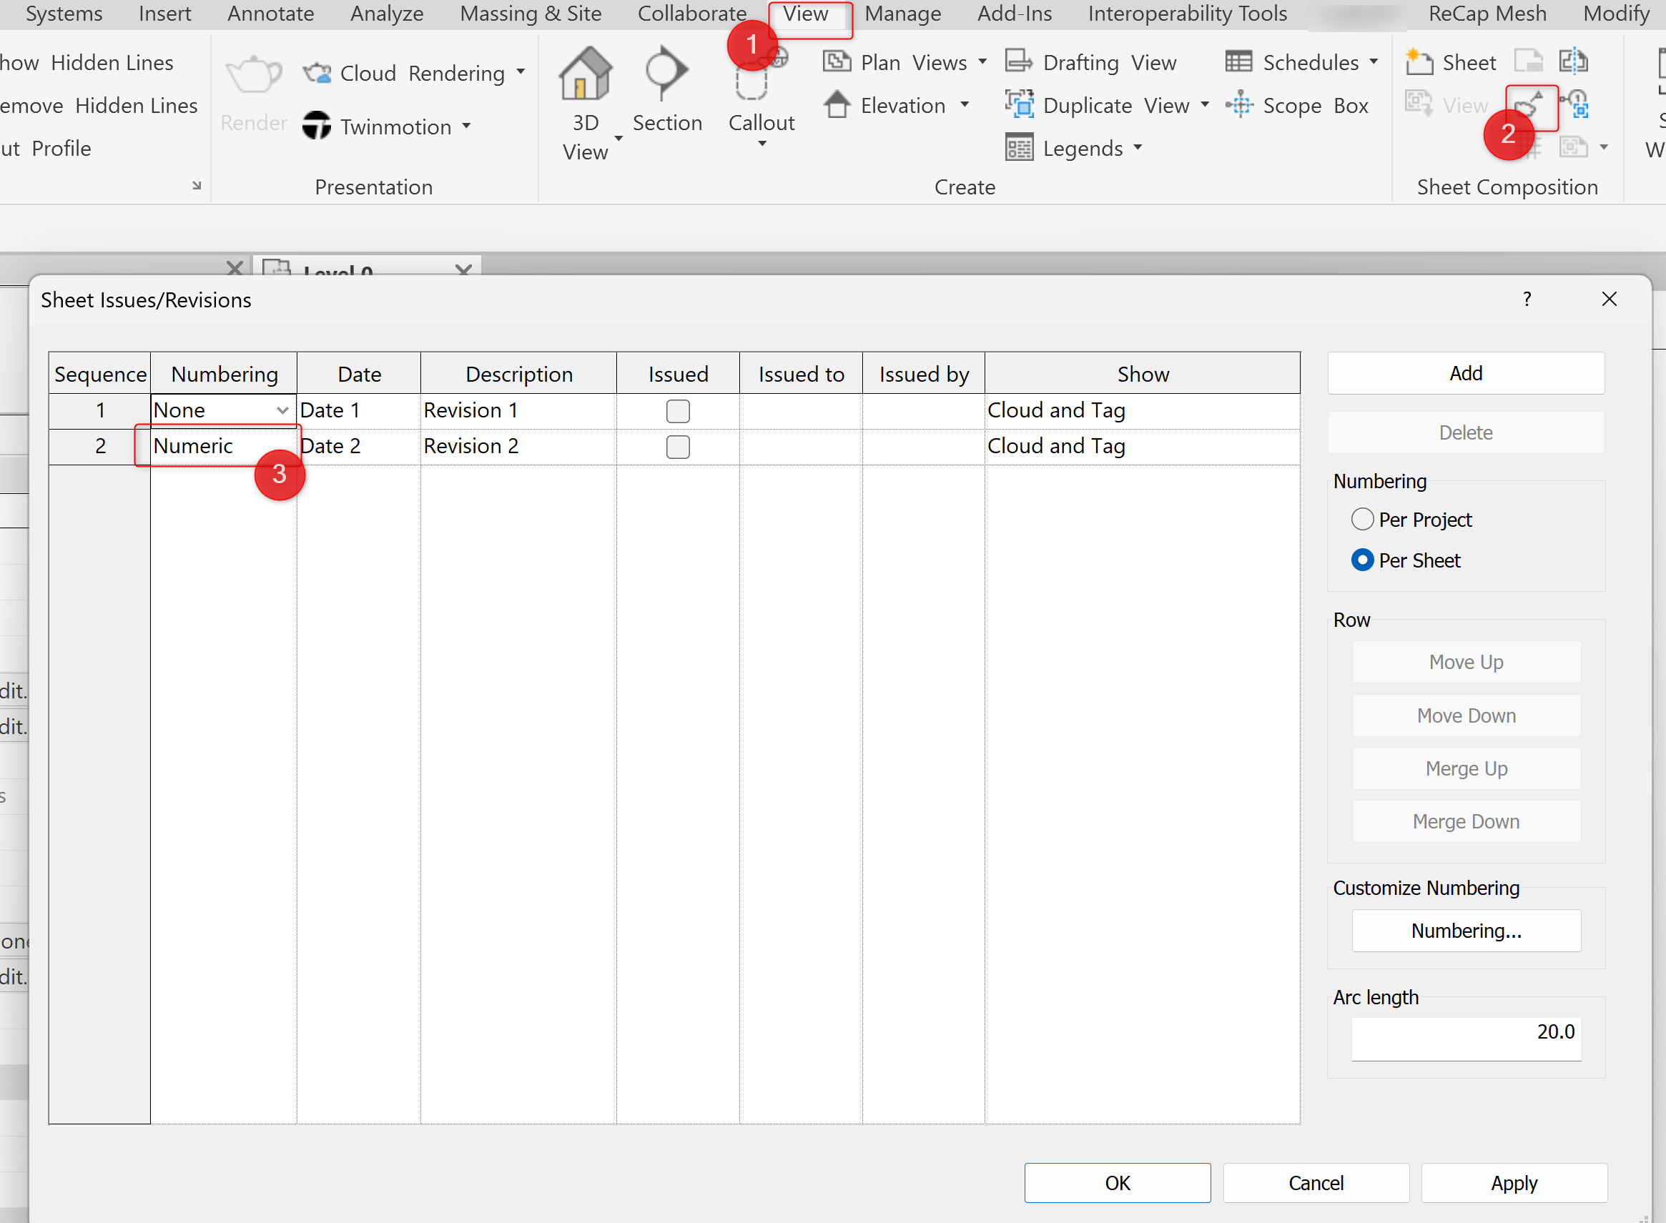Click the 3D View house icon
Viewport: 1666px width, 1223px height.
tap(585, 74)
